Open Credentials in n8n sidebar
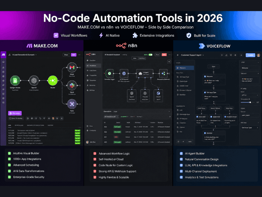This screenshot has width=262, height=197. tap(93, 76)
